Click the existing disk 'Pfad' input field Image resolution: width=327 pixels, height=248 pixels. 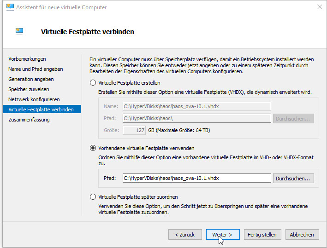pos(196,178)
